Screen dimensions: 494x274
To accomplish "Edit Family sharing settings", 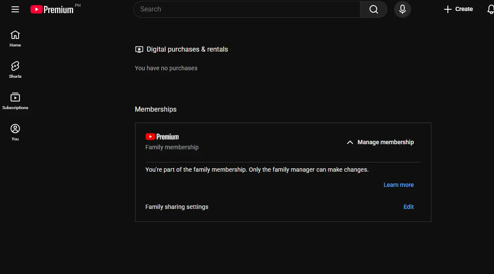I will (x=408, y=207).
